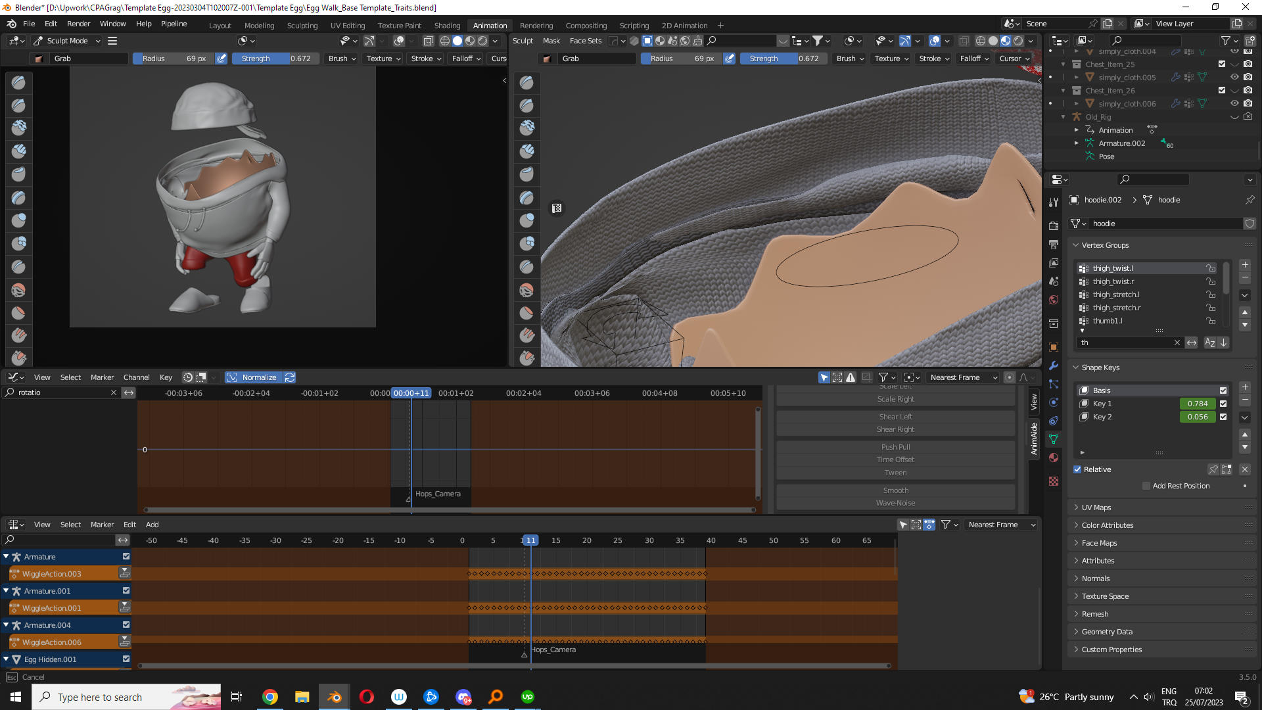Clear the vertex group name filter
This screenshot has width=1262, height=710.
[x=1177, y=343]
